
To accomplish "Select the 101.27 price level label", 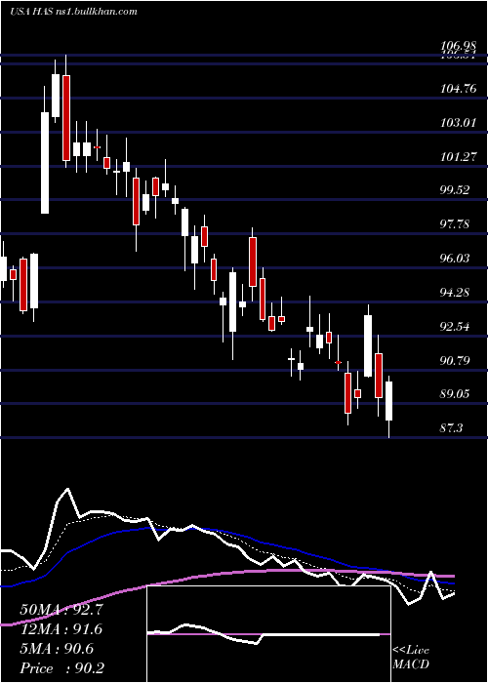I will click(x=458, y=157).
